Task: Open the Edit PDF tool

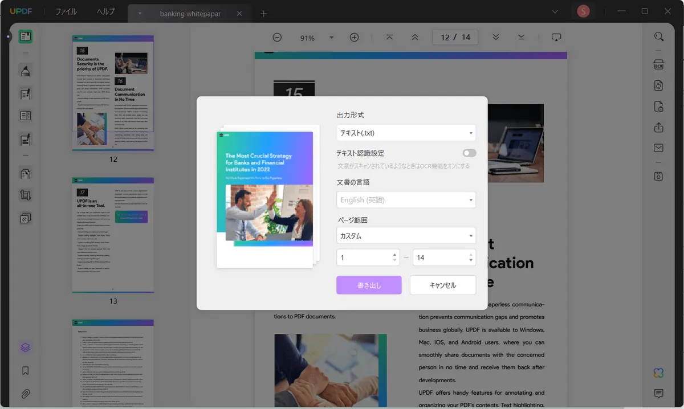Action: [25, 93]
